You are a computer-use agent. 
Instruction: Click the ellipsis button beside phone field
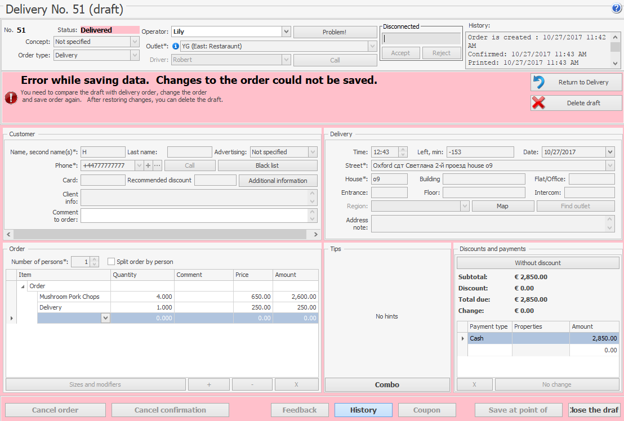(157, 165)
